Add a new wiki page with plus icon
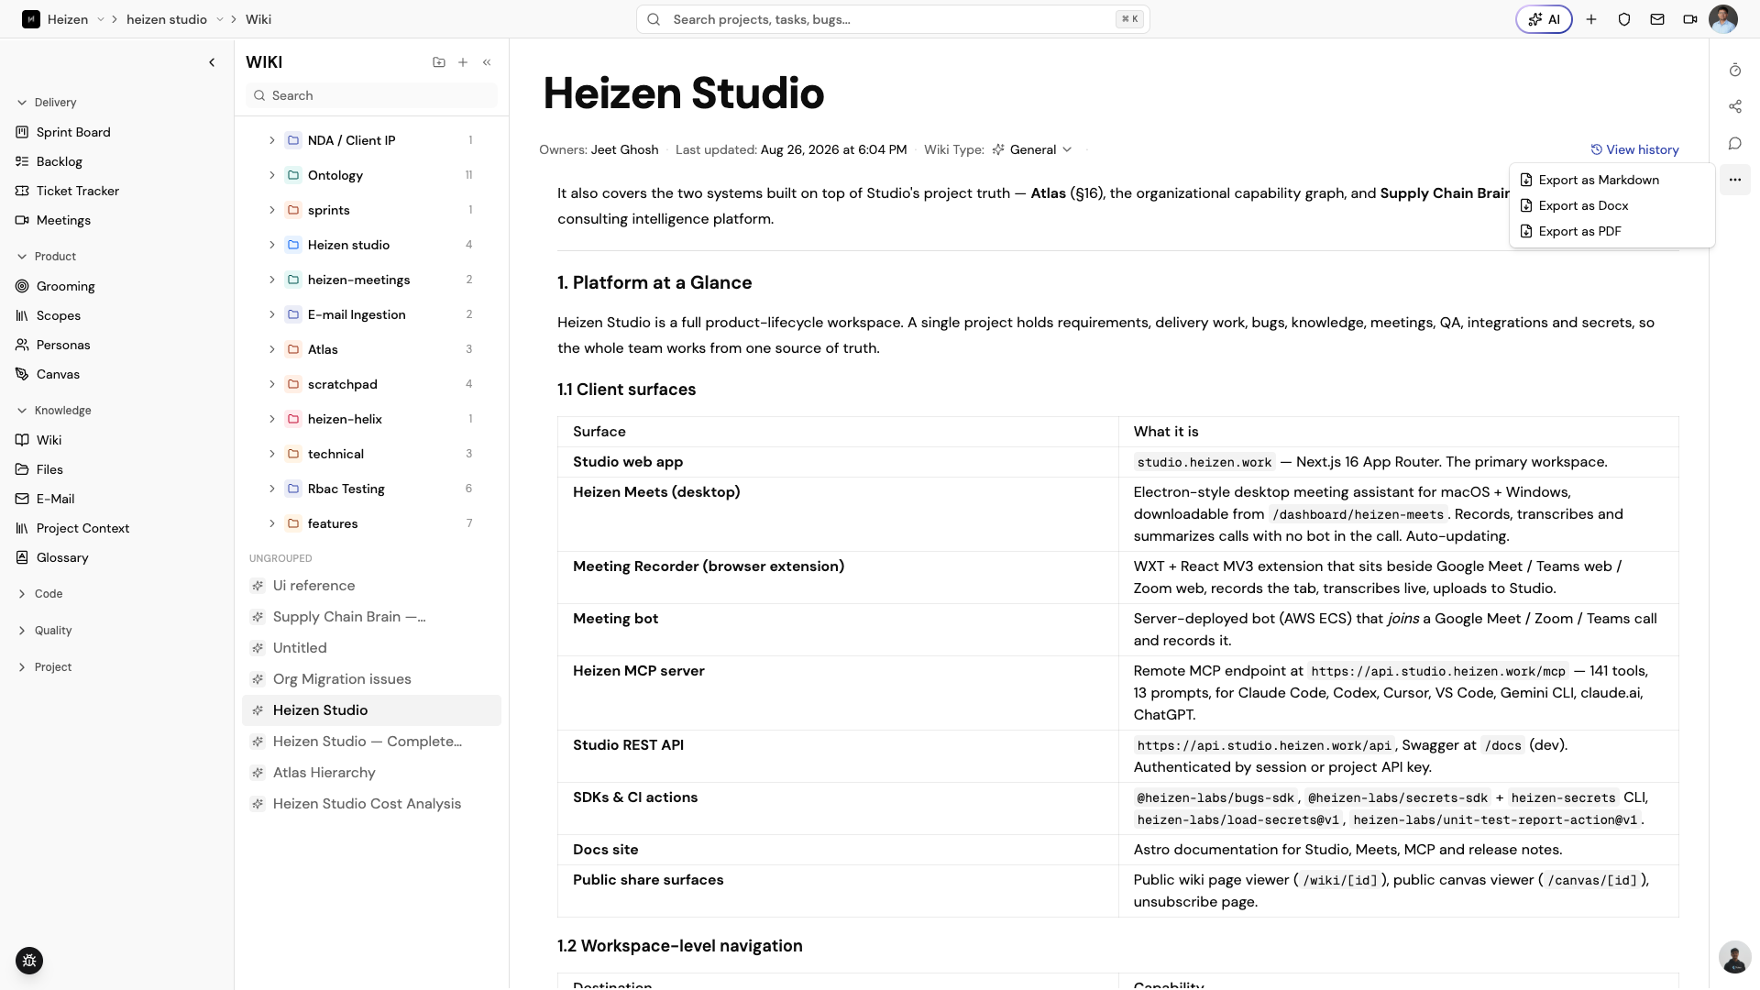The image size is (1760, 990). tap(463, 62)
